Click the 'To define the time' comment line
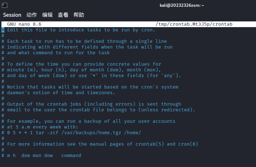The image size is (256, 167). (84, 64)
